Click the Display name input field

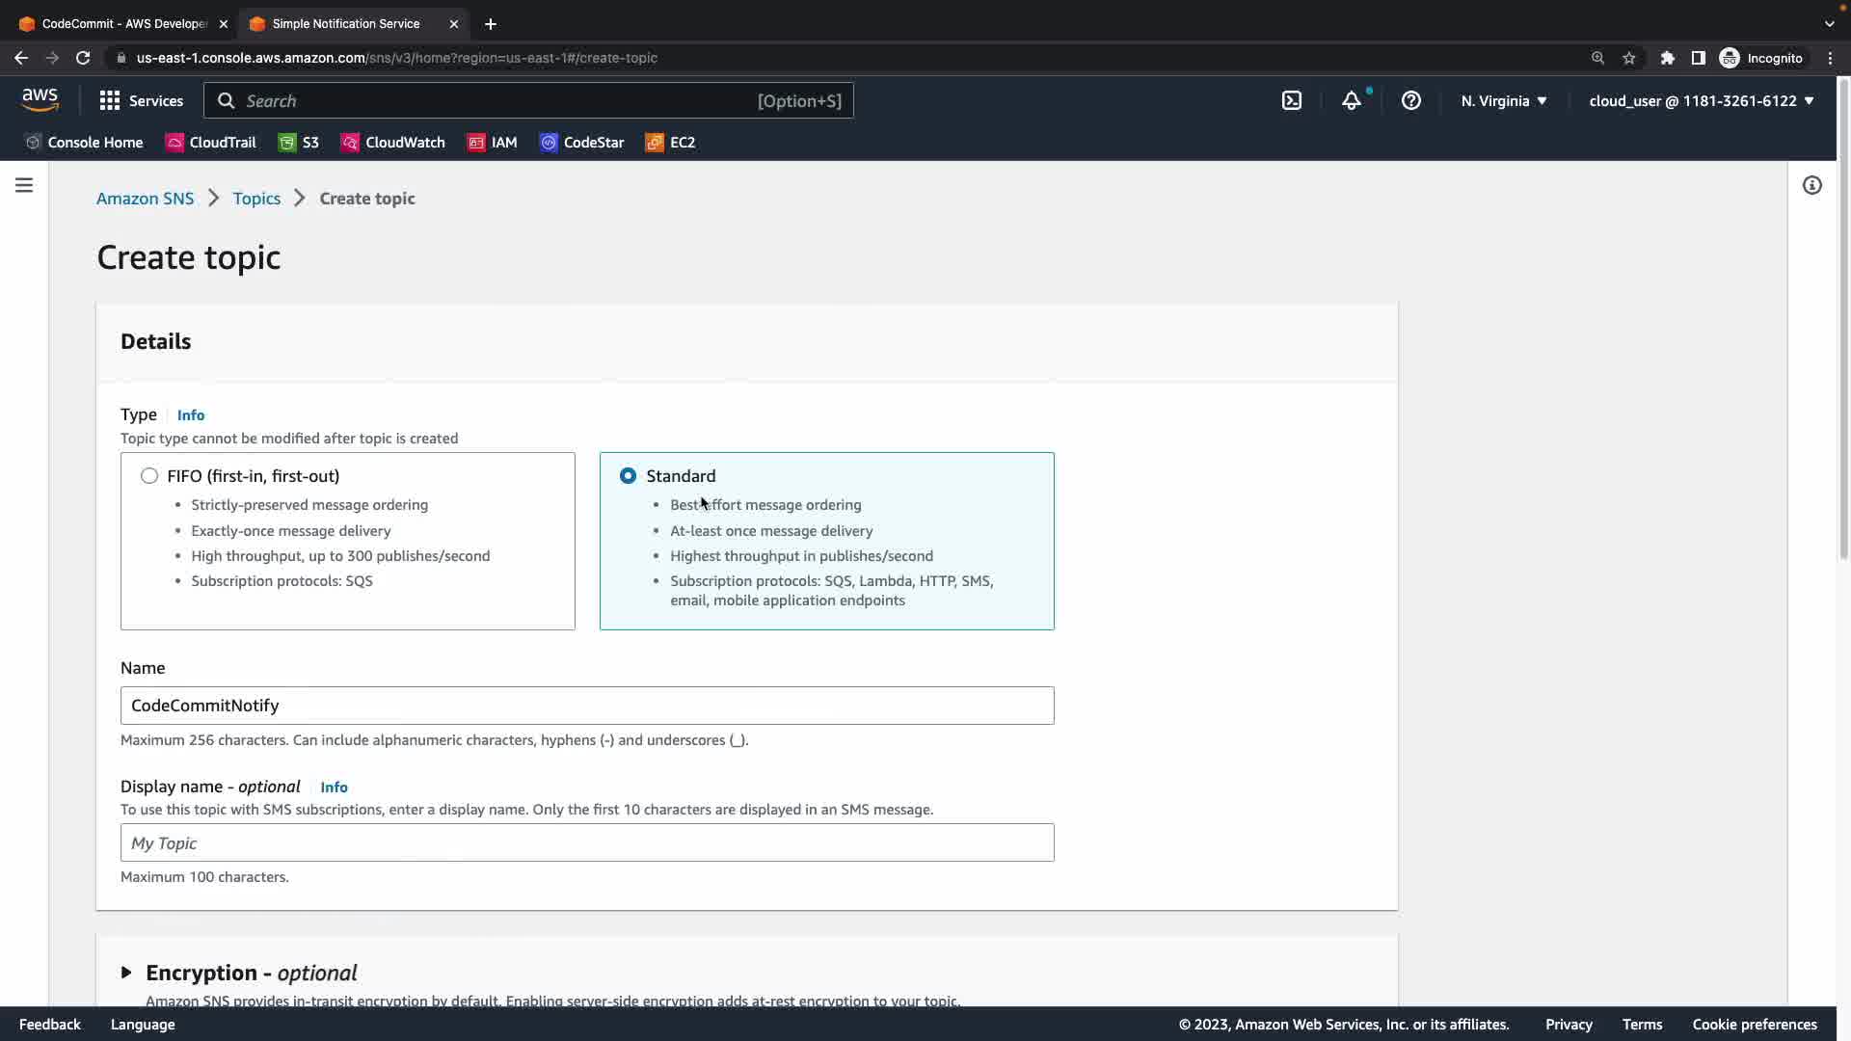point(587,843)
